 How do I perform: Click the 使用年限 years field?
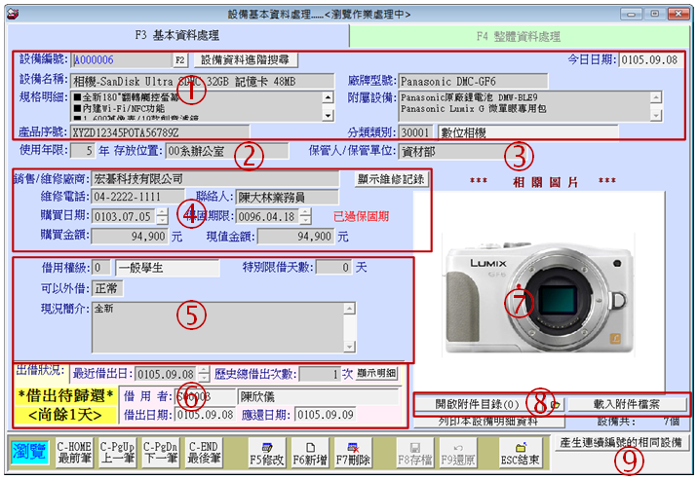click(x=83, y=151)
